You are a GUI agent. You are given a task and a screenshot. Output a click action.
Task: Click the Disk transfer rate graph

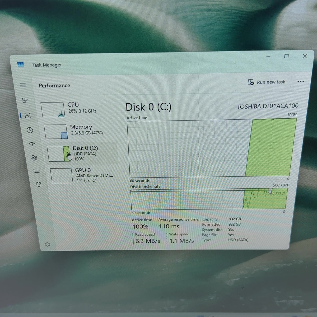[x=209, y=199]
